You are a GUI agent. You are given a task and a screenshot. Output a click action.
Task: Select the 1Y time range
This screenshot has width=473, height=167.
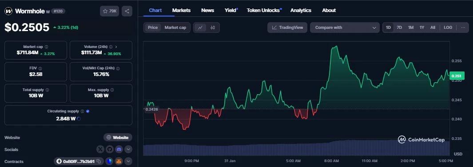point(422,28)
